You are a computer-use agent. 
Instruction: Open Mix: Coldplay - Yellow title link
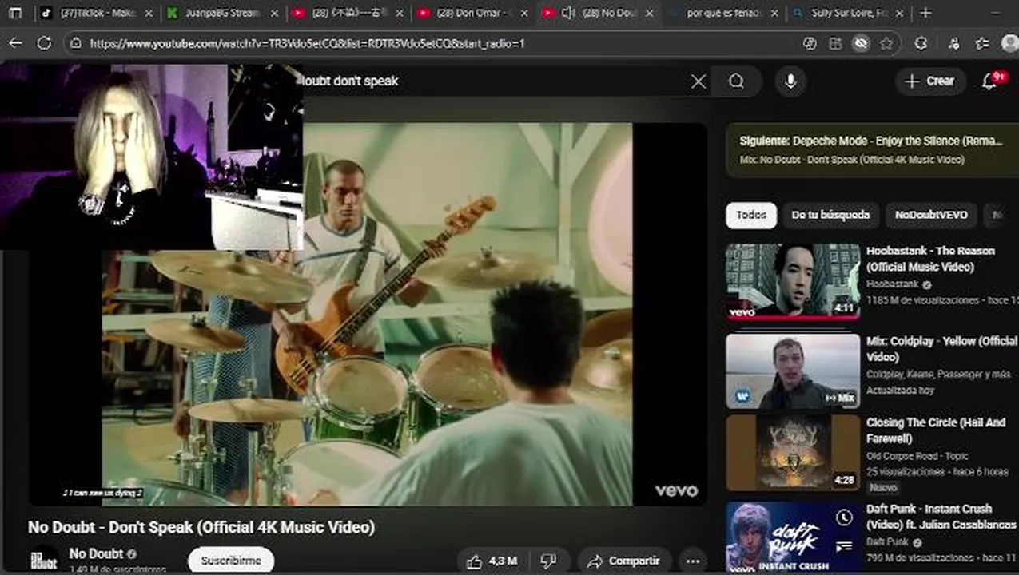click(x=941, y=348)
